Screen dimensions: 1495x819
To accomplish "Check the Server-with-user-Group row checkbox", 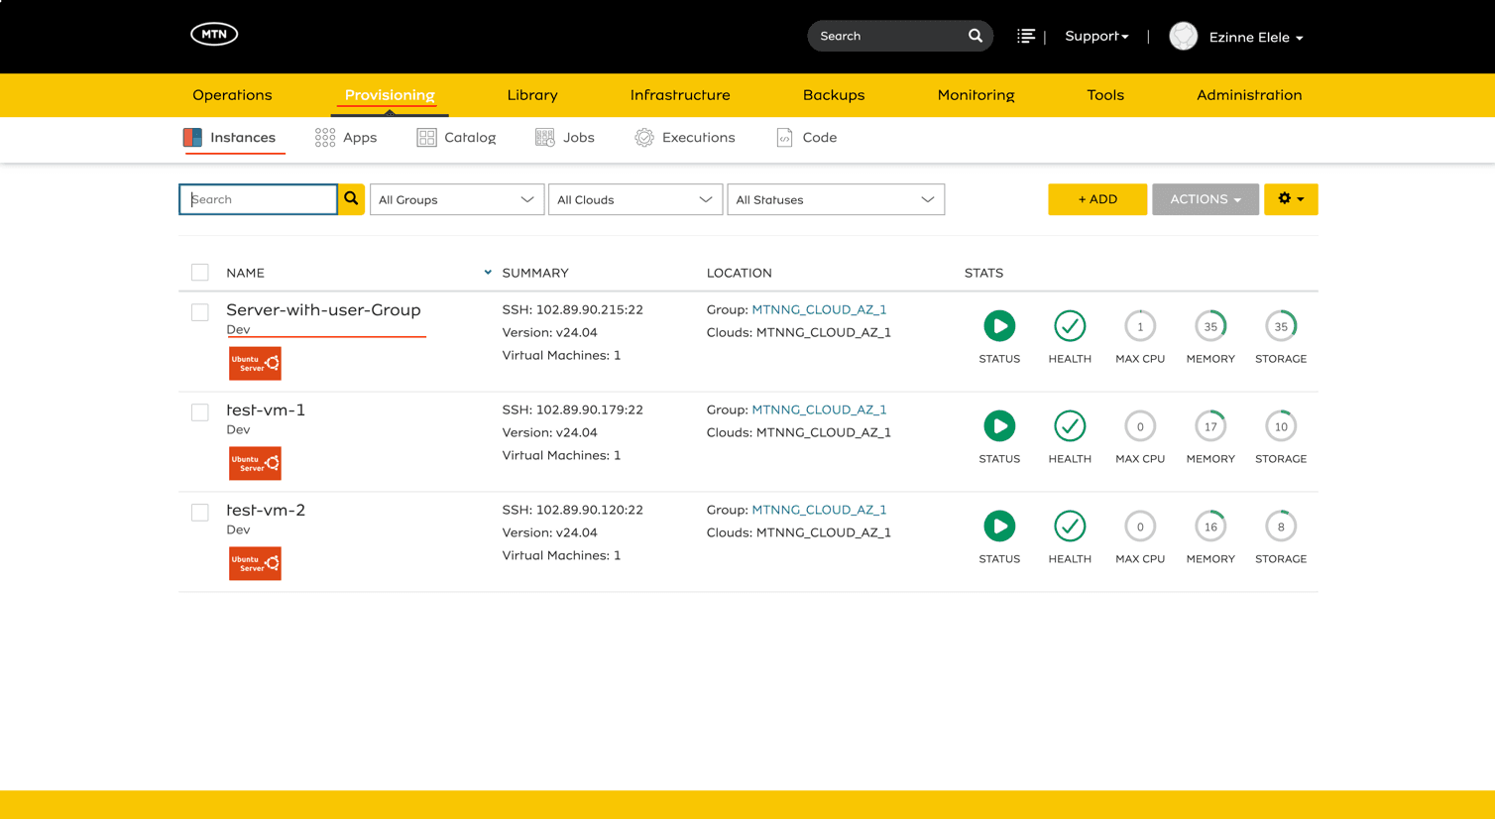I will pos(200,312).
